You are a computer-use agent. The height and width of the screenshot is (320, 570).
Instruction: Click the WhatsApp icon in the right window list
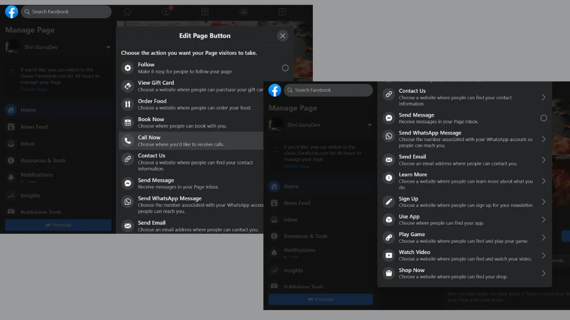tap(389, 136)
